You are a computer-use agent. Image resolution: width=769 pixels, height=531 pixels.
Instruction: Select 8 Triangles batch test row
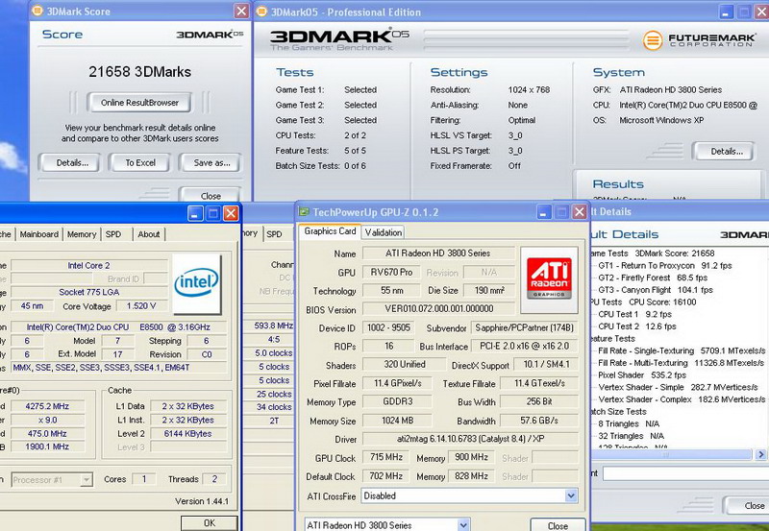(x=629, y=423)
